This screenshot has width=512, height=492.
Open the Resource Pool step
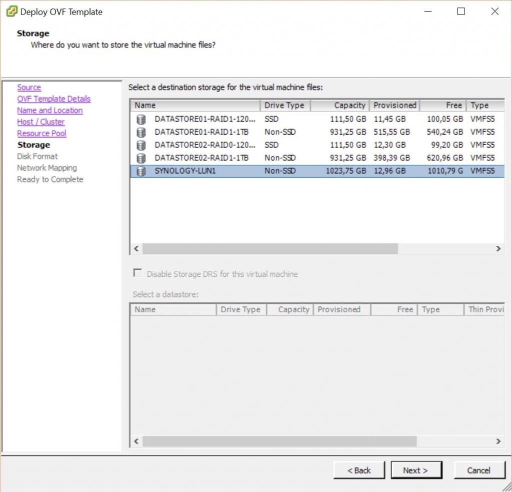(x=41, y=133)
